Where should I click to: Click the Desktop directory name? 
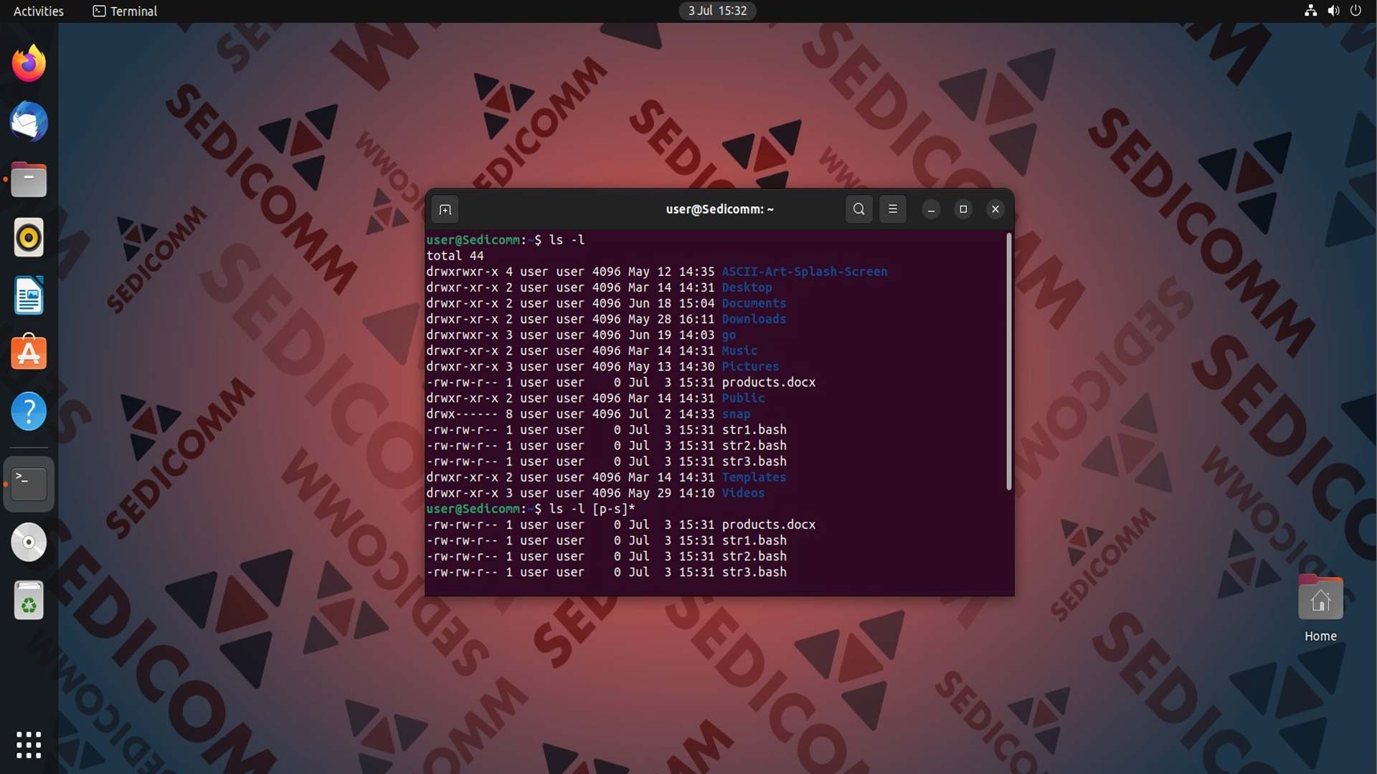click(x=747, y=287)
